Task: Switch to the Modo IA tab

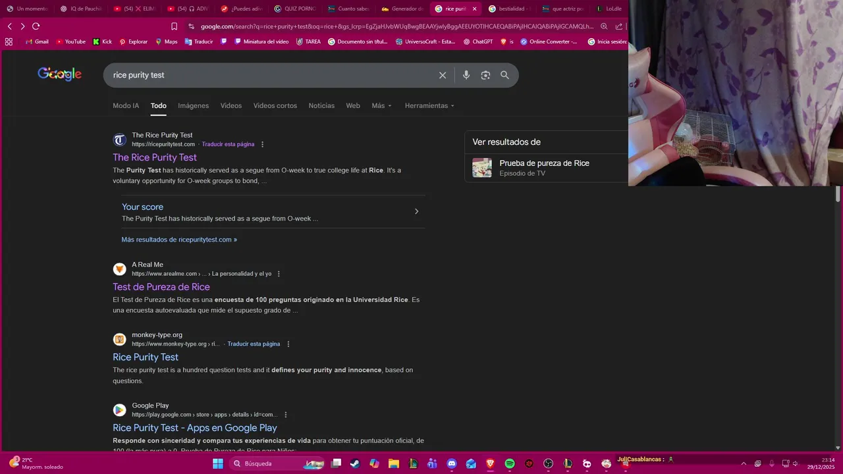Action: (126, 105)
